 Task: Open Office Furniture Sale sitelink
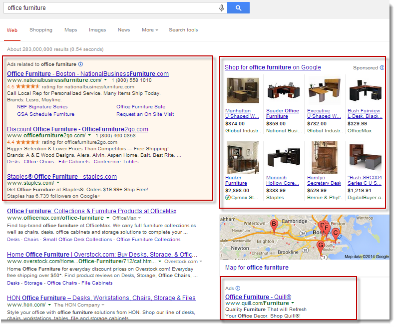point(141,107)
